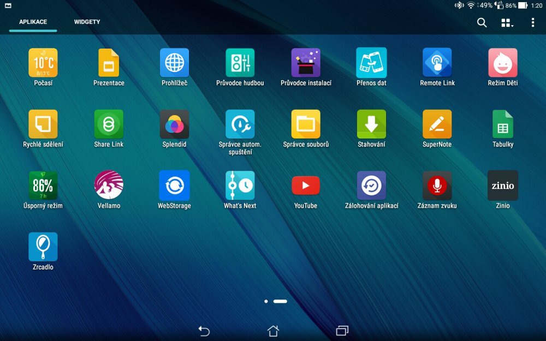Screen dimensions: 546x341
Task: Launch Záznam zvuku voice recorder
Action: (x=437, y=186)
